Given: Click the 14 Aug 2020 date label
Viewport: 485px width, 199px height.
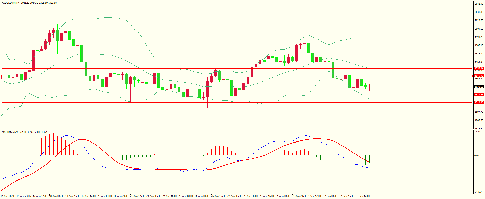Looking at the screenshot, I should tap(7, 196).
